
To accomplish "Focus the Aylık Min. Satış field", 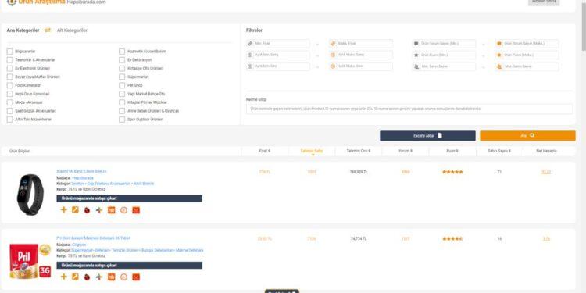I will 278,55.
